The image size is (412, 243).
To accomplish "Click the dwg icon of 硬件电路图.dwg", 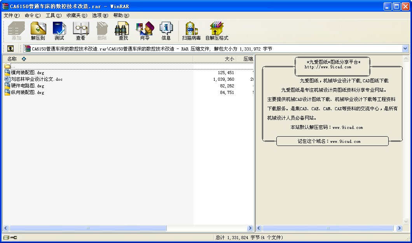I will (7, 85).
